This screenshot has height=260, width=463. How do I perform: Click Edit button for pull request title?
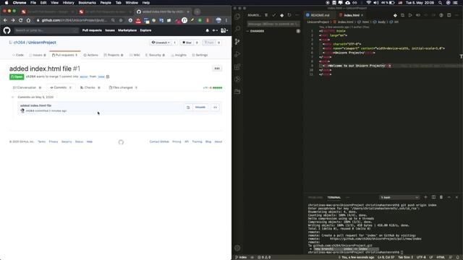[217, 69]
